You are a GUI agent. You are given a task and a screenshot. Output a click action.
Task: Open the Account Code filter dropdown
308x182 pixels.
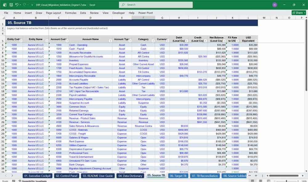coord(67,41)
